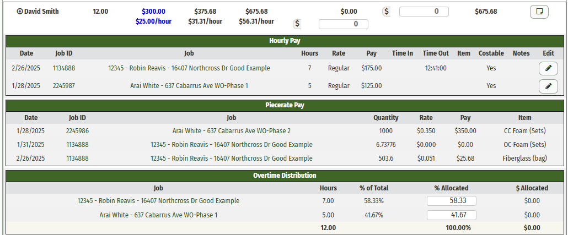This screenshot has width=568, height=235.
Task: Click the dollar icon beside the upper amount field
Action: (386, 12)
